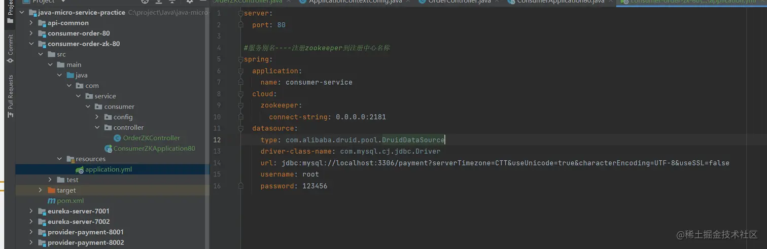Screen dimensions: 767x249
Task: Click the 0.0.0.0:2181 connect-string value
Action: (x=361, y=117)
